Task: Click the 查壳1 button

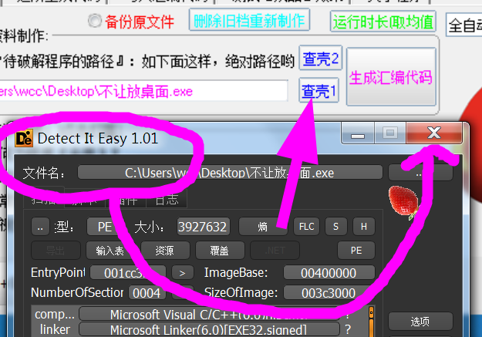Action: [319, 90]
